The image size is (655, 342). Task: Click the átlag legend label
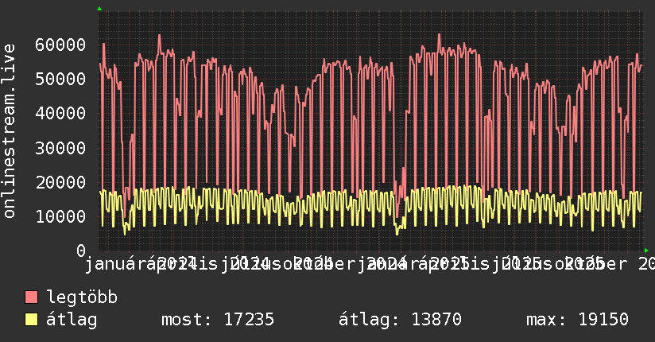(x=72, y=320)
